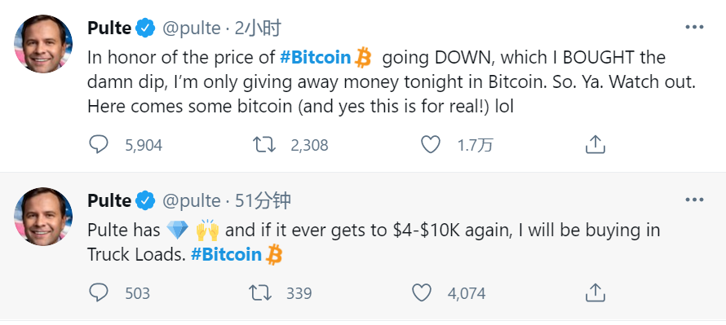Click the @pulte handle in second tweet
This screenshot has width=726, height=325.
click(191, 200)
